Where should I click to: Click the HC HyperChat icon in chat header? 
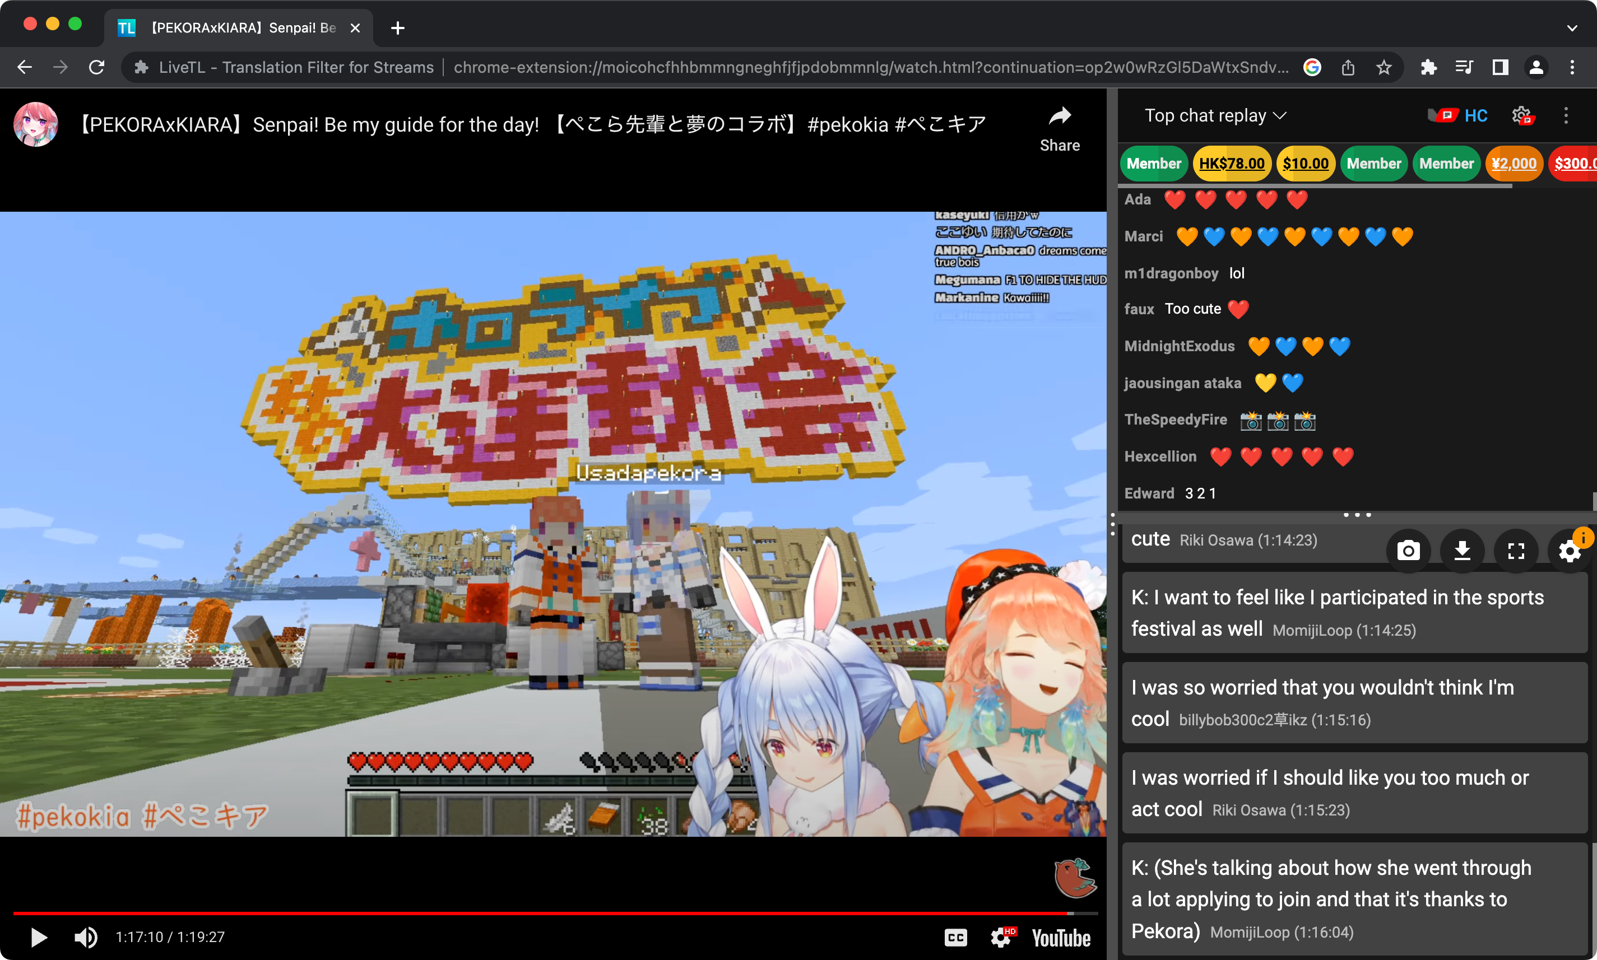pyautogui.click(x=1456, y=114)
